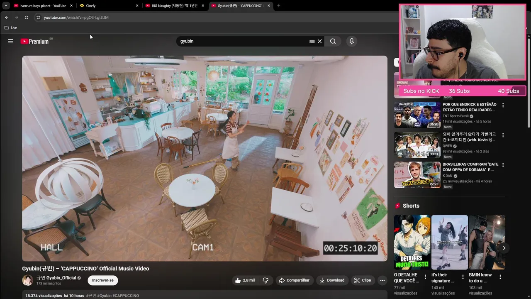Clear the search text with X
The height and width of the screenshot is (299, 531).
319,41
